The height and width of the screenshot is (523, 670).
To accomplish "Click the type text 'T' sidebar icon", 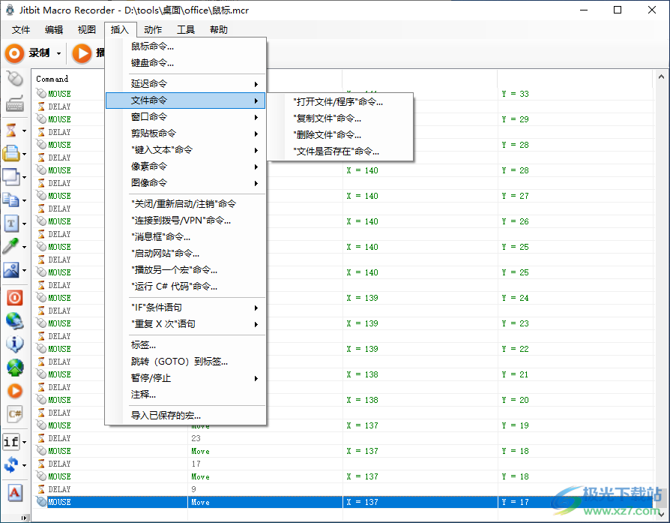I will pos(11,223).
